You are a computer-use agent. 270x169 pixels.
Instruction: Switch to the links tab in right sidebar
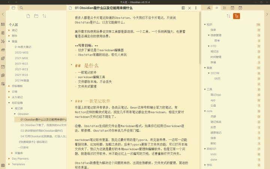209,8
